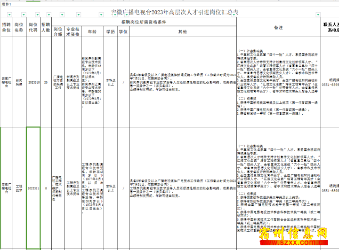Open the filter arrow above 招聘人数 column

(49, 15)
